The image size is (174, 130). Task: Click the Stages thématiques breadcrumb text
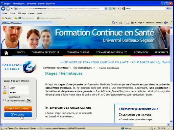pos(109,68)
